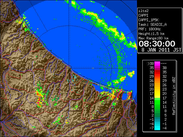The image size is (183, 137).
Task: Click the 'Max Range:80 km' line
Action: pos(153,38)
